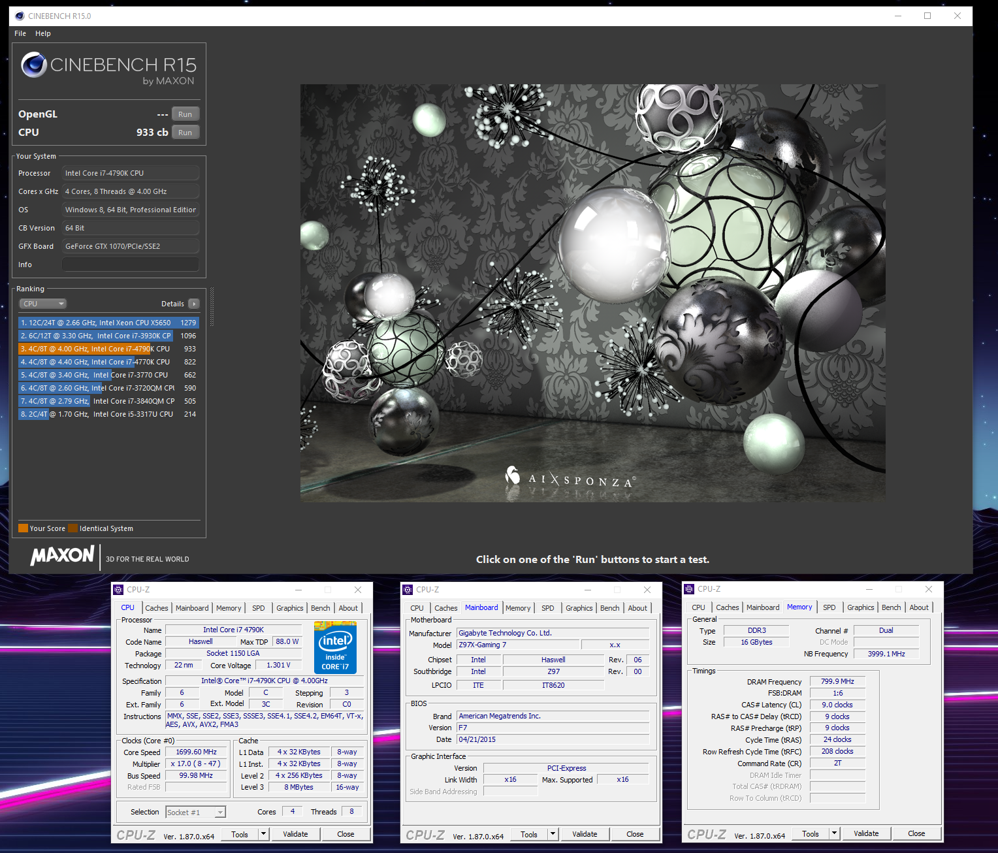The height and width of the screenshot is (853, 998).
Task: Click the 799.9 MHz DRAM Frequency value
Action: point(838,681)
